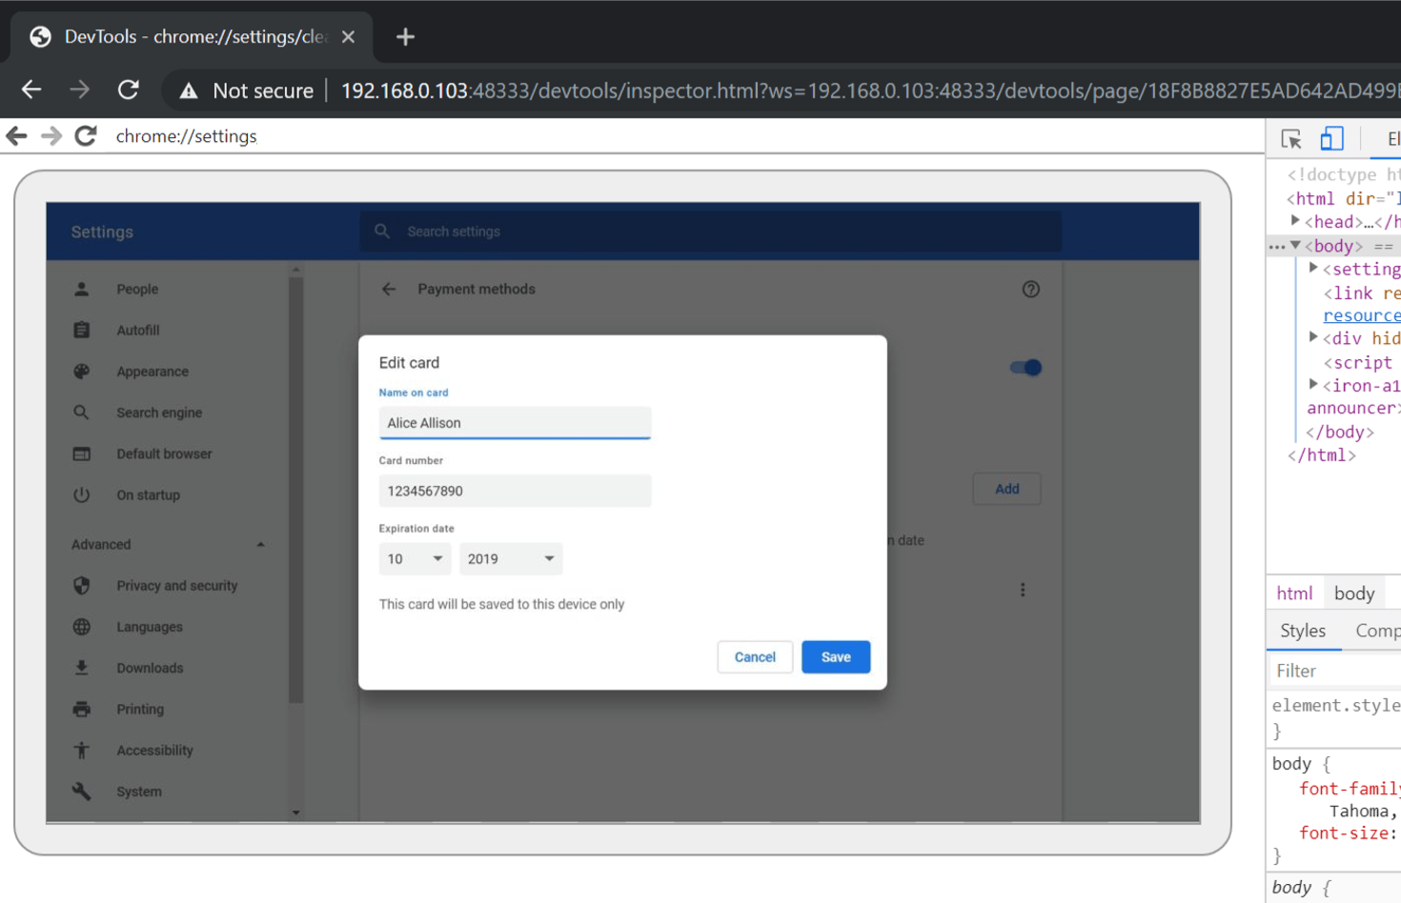This screenshot has width=1401, height=903.
Task: Click the back arrow on Payment methods
Action: [x=389, y=289]
